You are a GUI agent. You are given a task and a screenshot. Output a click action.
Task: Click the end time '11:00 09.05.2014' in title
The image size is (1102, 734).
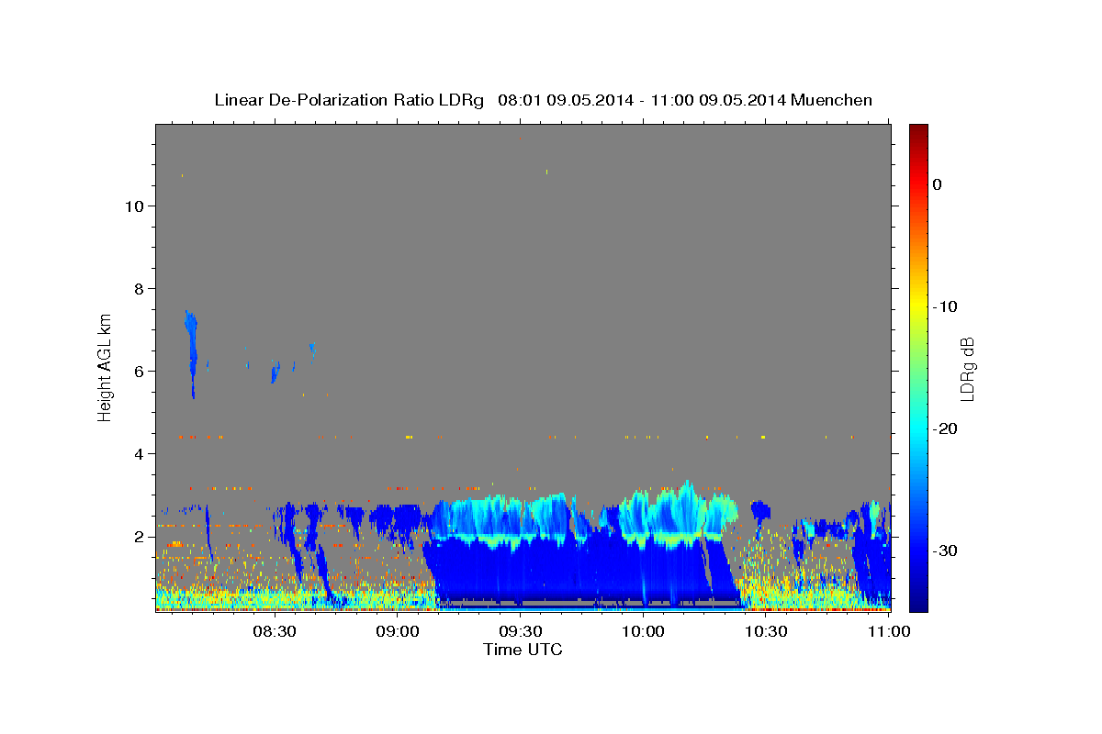tap(719, 100)
